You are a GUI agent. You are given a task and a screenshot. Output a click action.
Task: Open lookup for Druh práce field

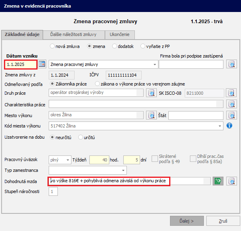click(x=151, y=93)
